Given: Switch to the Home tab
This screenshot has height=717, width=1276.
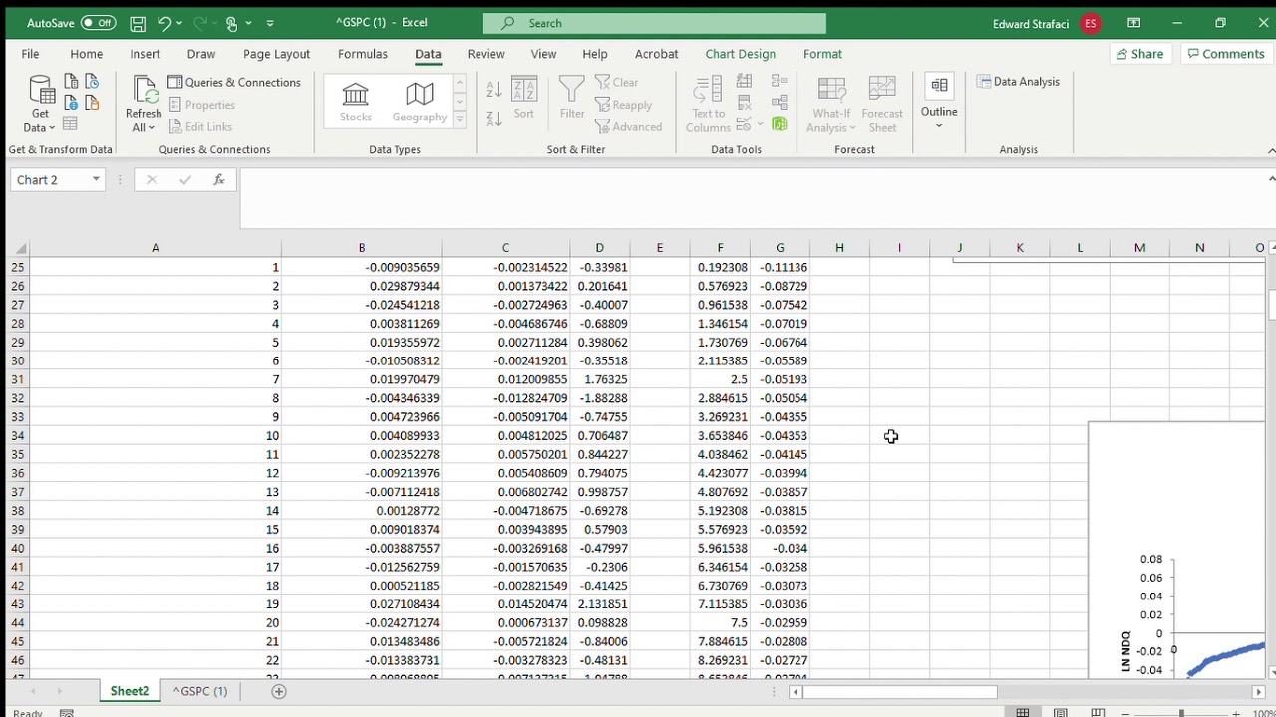Looking at the screenshot, I should [x=86, y=54].
